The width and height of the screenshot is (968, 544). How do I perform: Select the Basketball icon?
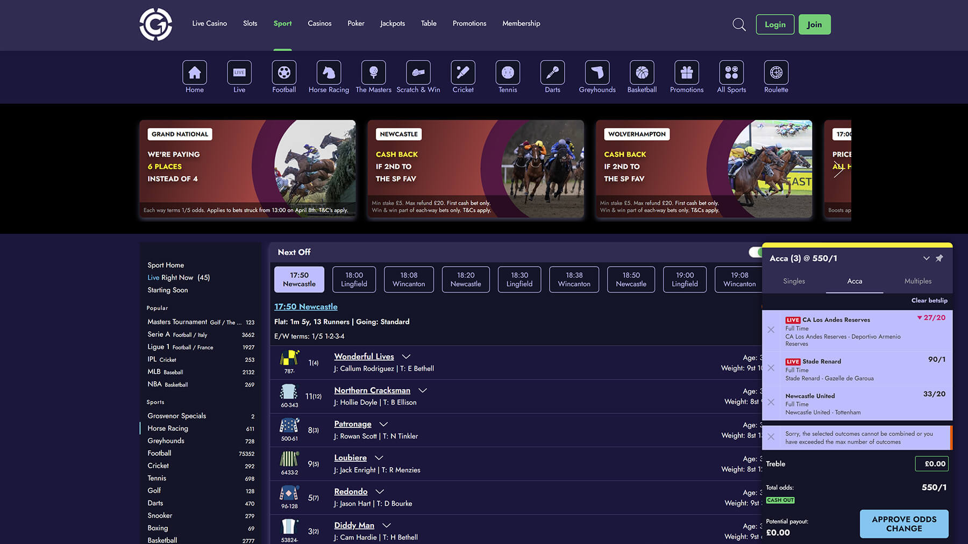point(642,73)
